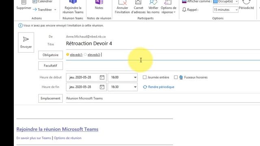Click the Rappel bell icon
The height and width of the screenshot is (146, 260).
pos(184,10)
